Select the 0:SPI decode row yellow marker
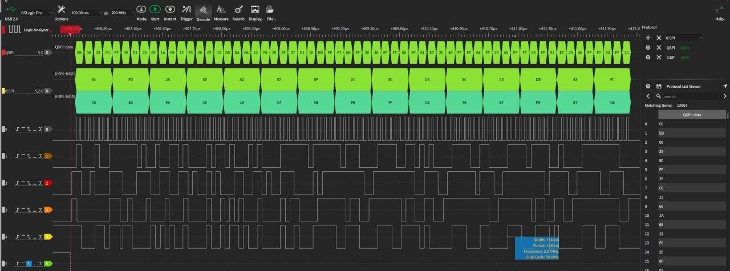730x271 pixels. [x=3, y=91]
